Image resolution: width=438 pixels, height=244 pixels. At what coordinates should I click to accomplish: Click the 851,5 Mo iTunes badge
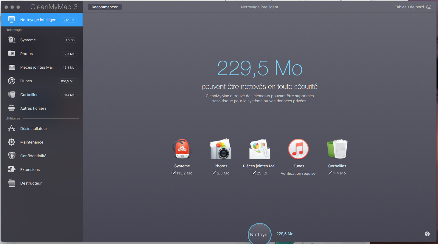pyautogui.click(x=68, y=81)
